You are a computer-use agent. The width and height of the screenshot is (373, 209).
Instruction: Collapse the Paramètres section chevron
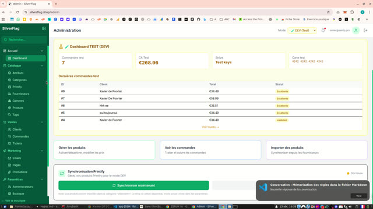(42, 179)
